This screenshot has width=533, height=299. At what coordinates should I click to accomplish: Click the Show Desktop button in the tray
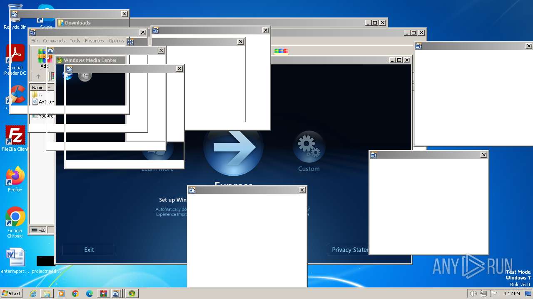point(529,294)
